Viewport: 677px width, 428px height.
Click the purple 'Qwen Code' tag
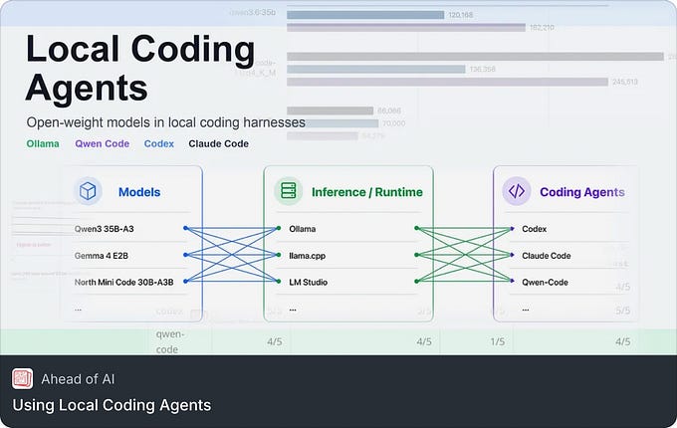pyautogui.click(x=103, y=143)
